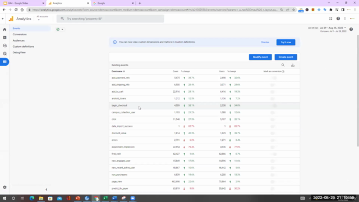The image size is (359, 202).
Task: Click the Analytics logo
Action: [x=11, y=19]
